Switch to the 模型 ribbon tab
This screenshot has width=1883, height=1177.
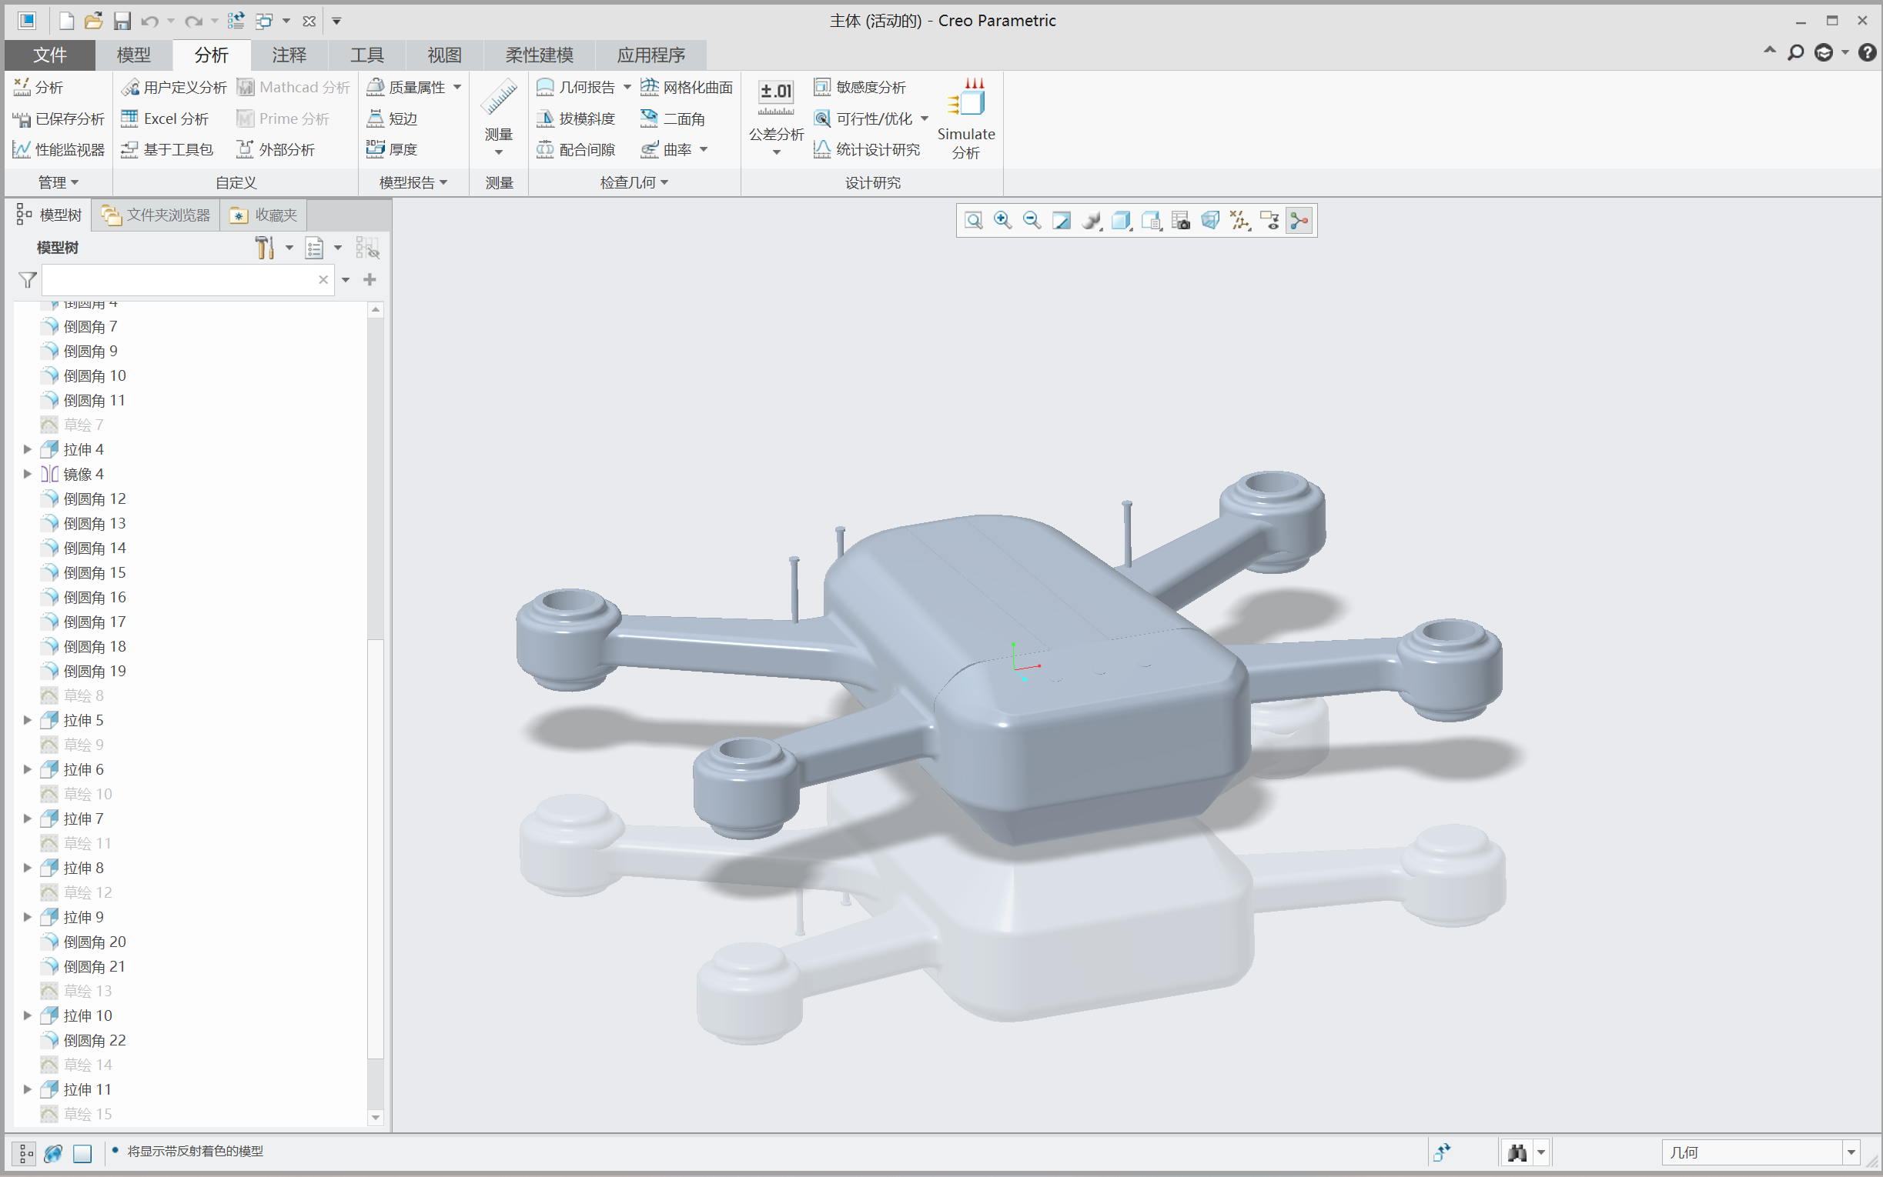[133, 55]
